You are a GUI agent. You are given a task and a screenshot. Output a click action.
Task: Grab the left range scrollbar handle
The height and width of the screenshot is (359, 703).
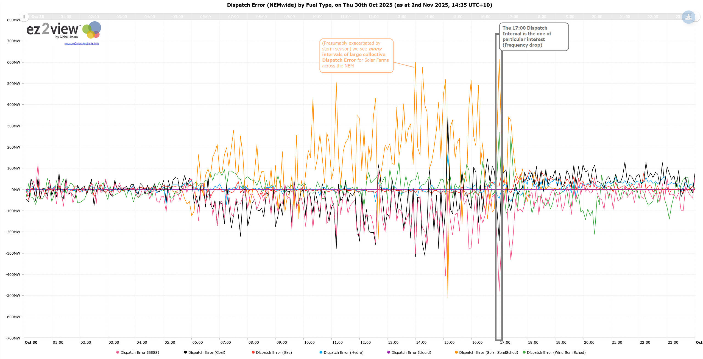point(24,17)
